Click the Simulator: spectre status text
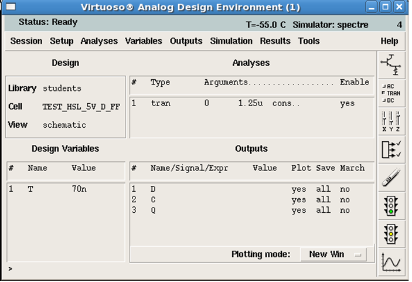Image resolution: width=412 pixels, height=282 pixels. (331, 25)
